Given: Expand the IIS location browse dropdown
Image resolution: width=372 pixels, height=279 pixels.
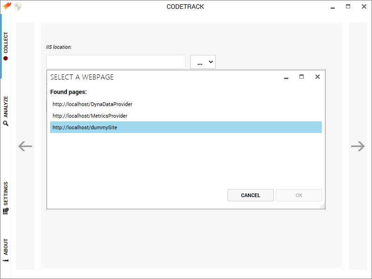Looking at the screenshot, I should (203, 62).
